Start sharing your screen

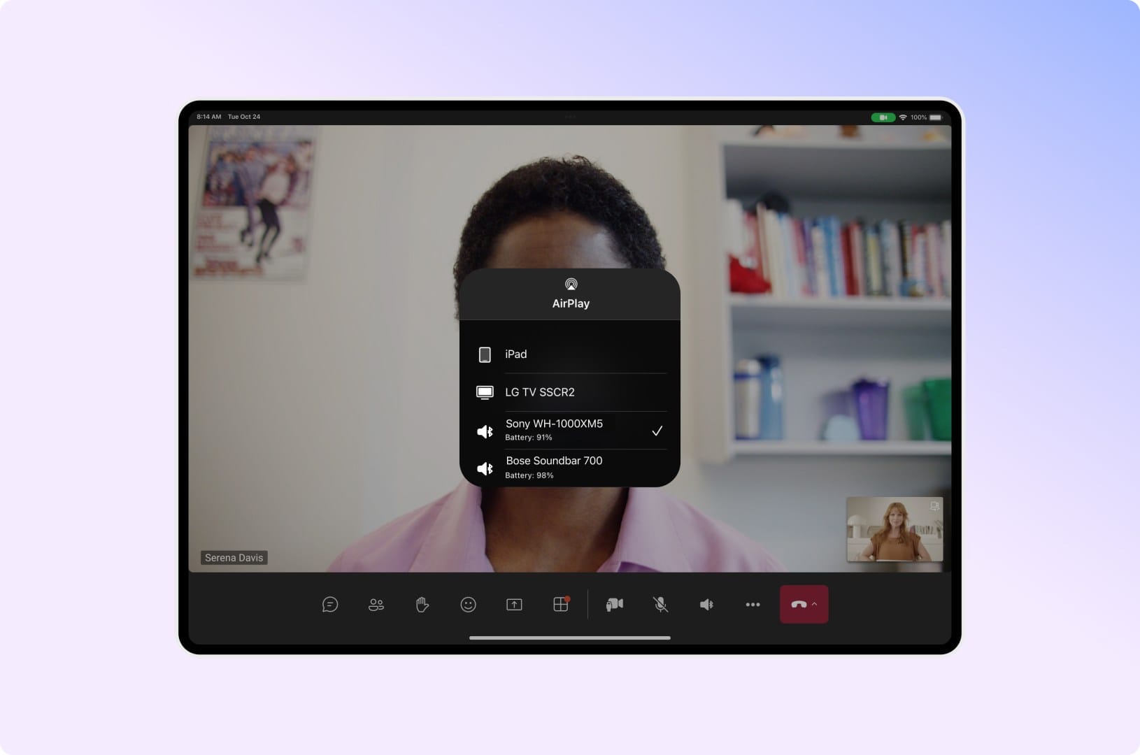pos(515,604)
